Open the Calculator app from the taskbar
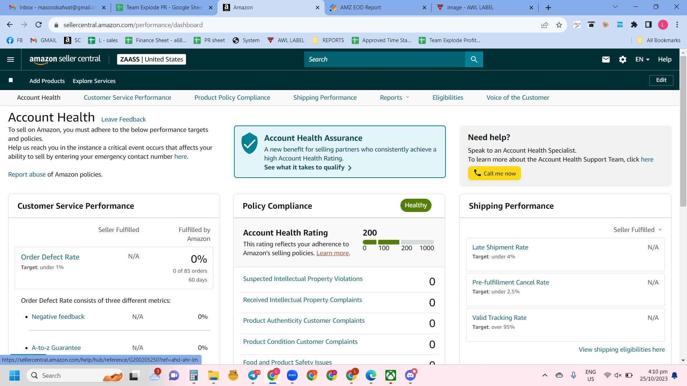The height and width of the screenshot is (386, 687). click(194, 375)
